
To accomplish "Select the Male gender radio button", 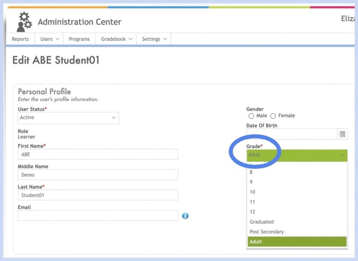I will coord(252,116).
